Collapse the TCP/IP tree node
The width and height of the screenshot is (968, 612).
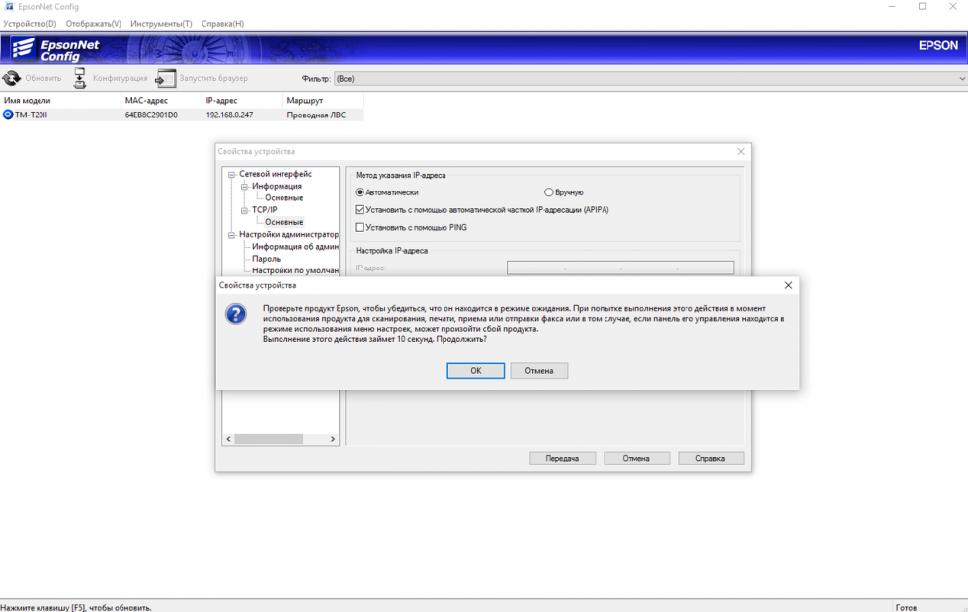click(244, 210)
